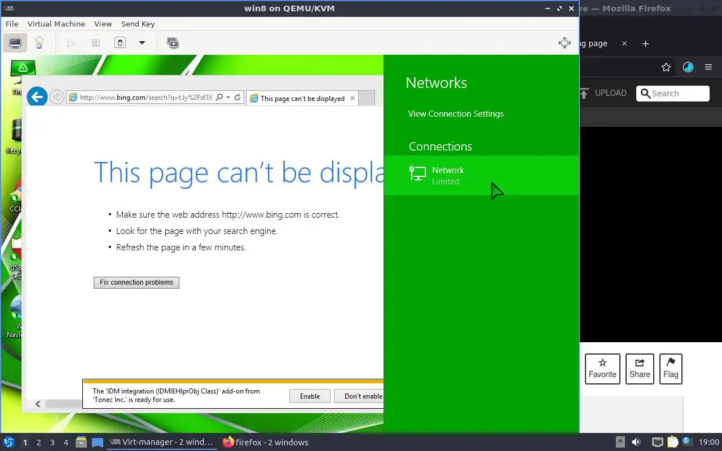This screenshot has width=722, height=451.
Task: Open the volume control tray icon
Action: coord(636,443)
